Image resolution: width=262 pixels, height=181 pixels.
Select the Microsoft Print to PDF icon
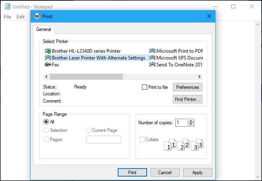152,51
